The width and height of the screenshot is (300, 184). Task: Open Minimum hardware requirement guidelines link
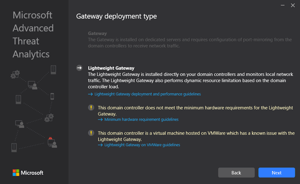(x=141, y=120)
